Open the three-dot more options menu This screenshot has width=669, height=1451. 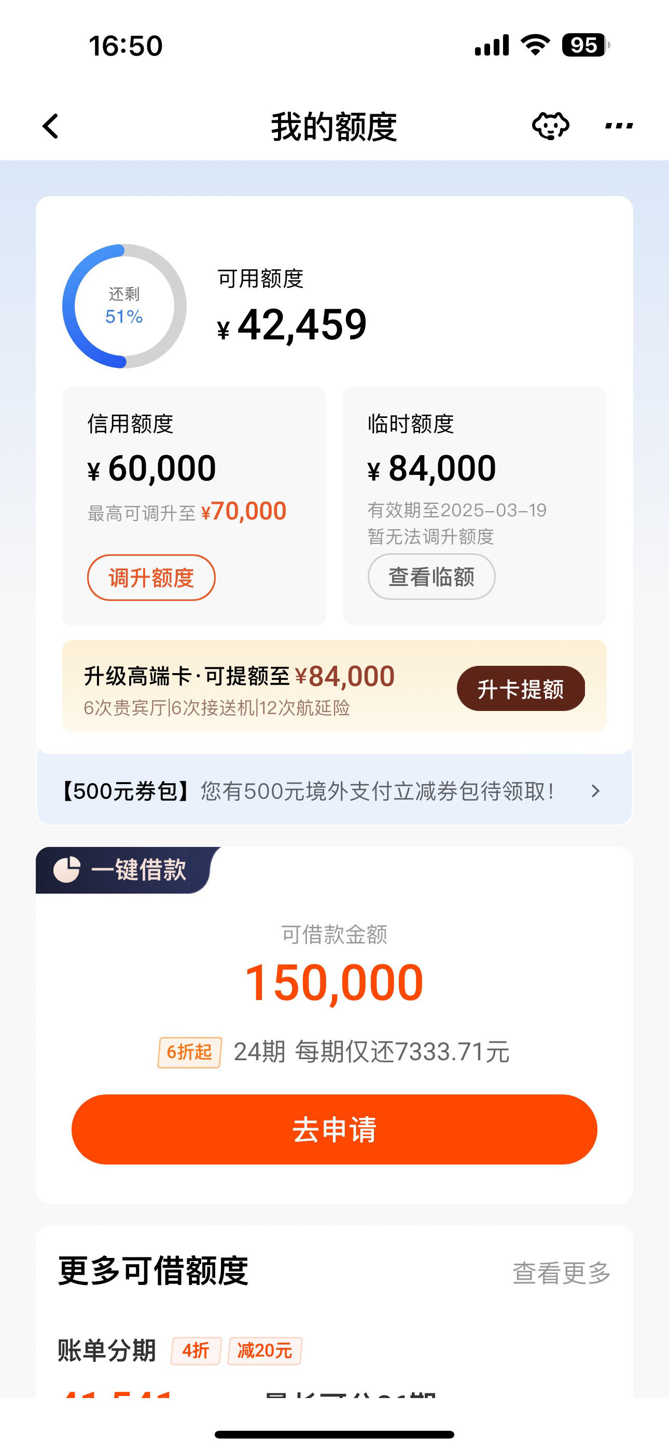pyautogui.click(x=619, y=126)
